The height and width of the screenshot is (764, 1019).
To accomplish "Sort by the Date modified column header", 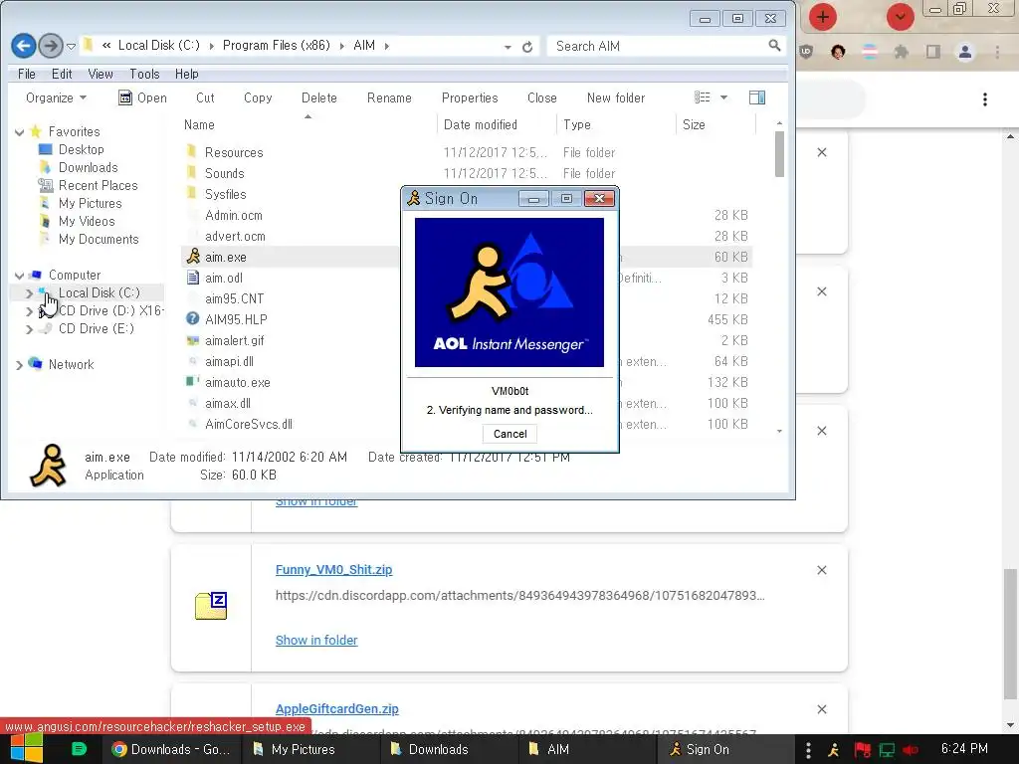I will pos(481,124).
